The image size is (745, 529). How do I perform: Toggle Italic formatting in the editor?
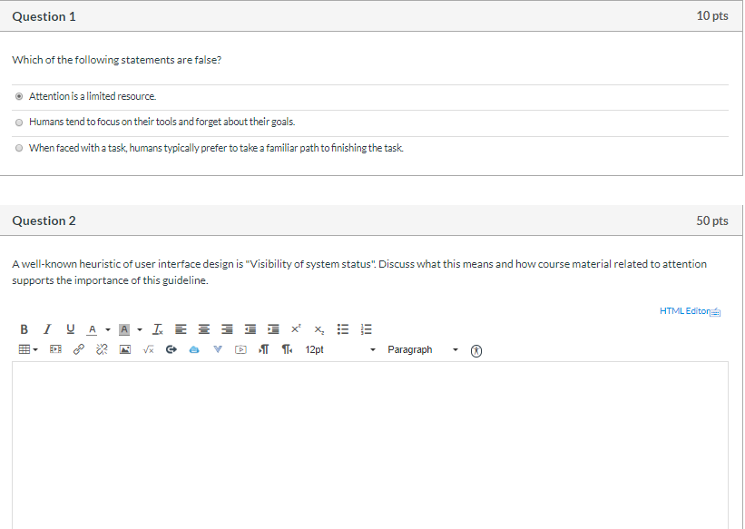tap(47, 328)
